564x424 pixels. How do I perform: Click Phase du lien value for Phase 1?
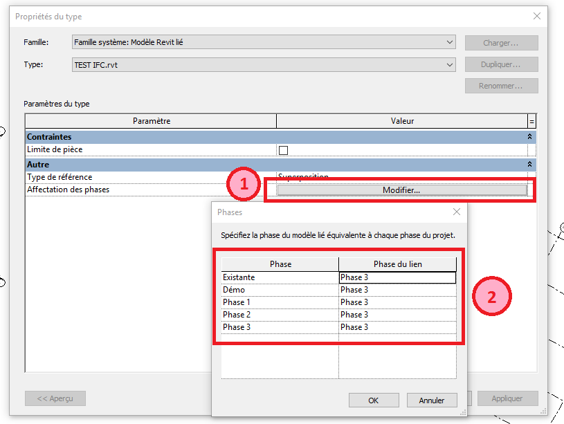pyautogui.click(x=397, y=302)
